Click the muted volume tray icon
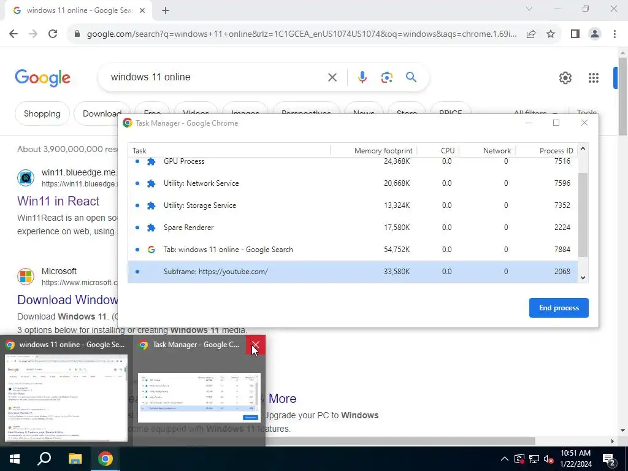 [x=549, y=459]
